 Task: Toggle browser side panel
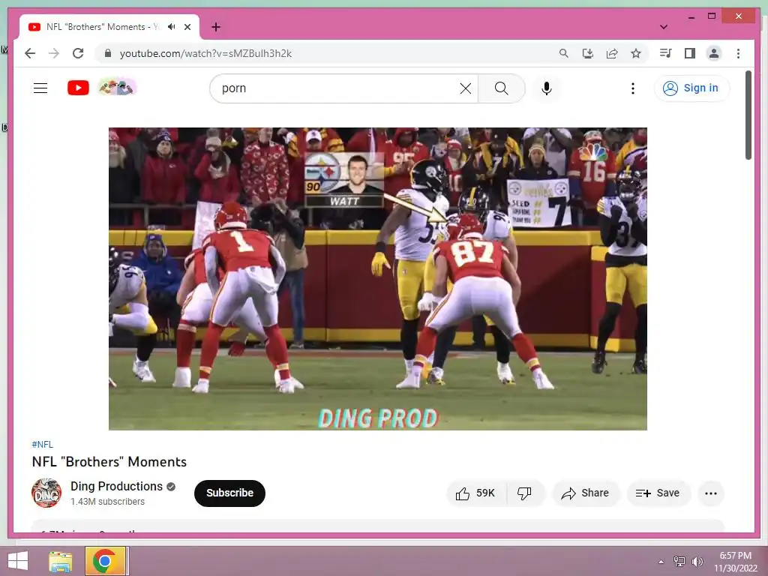pyautogui.click(x=690, y=53)
